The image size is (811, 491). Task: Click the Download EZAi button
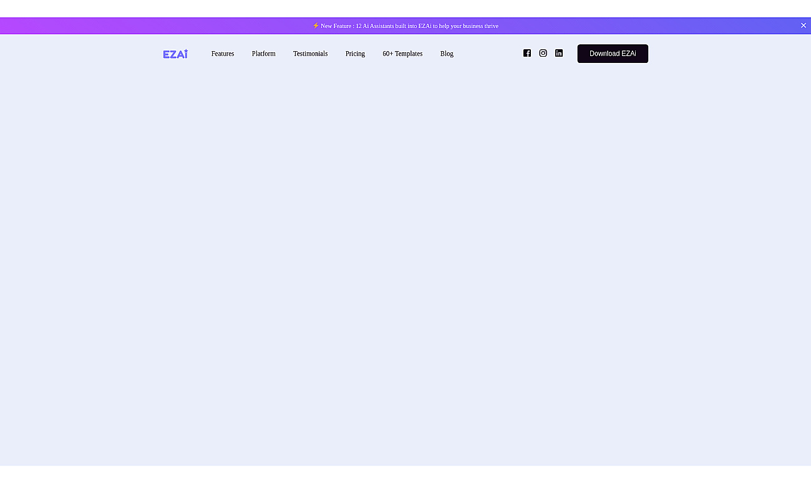pos(613,54)
